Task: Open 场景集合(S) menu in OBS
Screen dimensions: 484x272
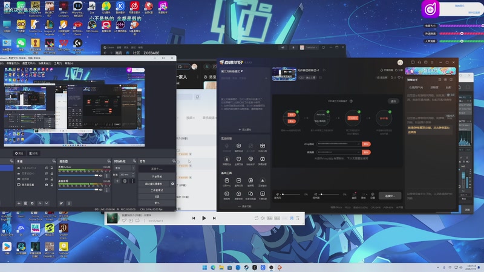Action: point(45,63)
